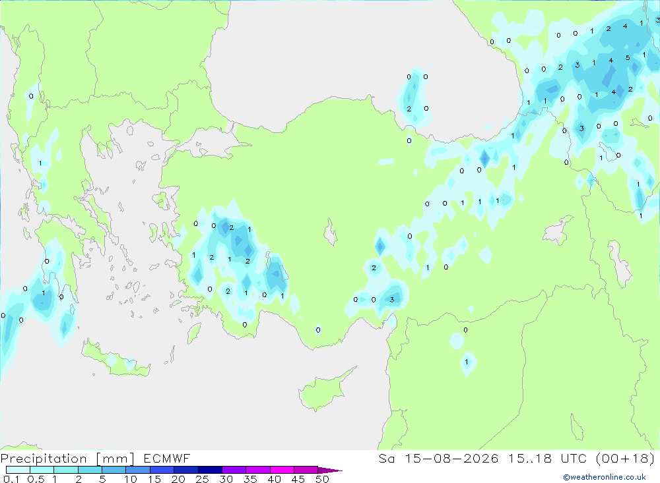Click the '0.1' legend scale label
660x483 pixels.
click(x=11, y=479)
